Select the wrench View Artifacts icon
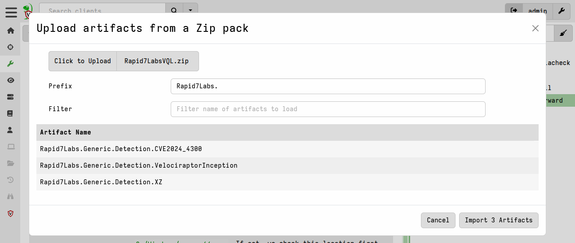This screenshot has height=243, width=575. [x=10, y=64]
